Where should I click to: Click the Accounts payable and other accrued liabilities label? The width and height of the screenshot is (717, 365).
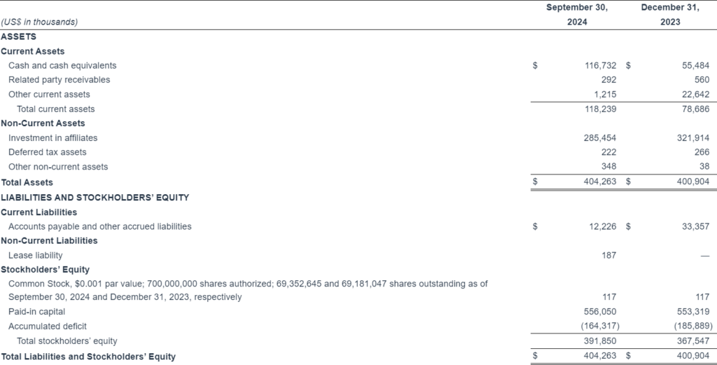click(x=99, y=226)
